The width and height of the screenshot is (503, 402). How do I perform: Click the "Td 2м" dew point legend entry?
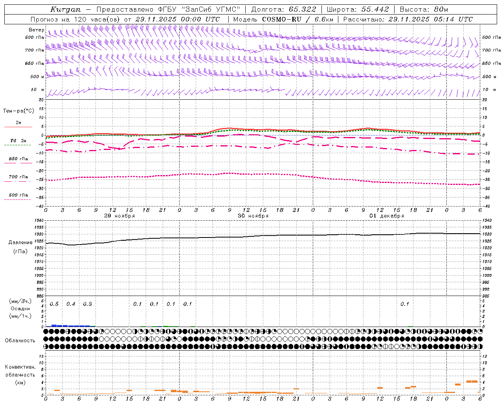point(18,141)
